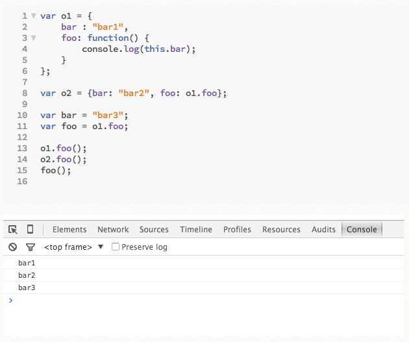409x342 pixels.
Task: Select the Console tab
Action: pyautogui.click(x=362, y=229)
